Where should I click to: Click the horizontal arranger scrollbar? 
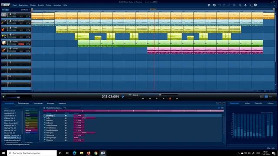[144, 91]
